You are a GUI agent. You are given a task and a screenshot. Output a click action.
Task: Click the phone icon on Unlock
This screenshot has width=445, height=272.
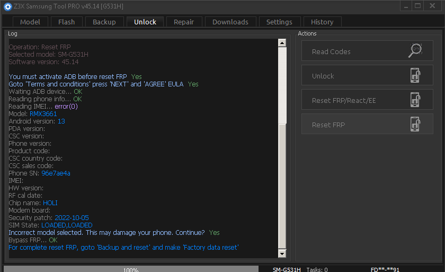(415, 75)
